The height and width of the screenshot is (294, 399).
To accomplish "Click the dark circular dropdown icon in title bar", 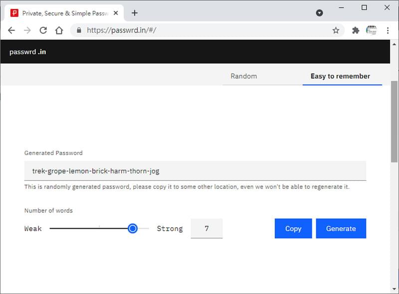I will coord(319,13).
